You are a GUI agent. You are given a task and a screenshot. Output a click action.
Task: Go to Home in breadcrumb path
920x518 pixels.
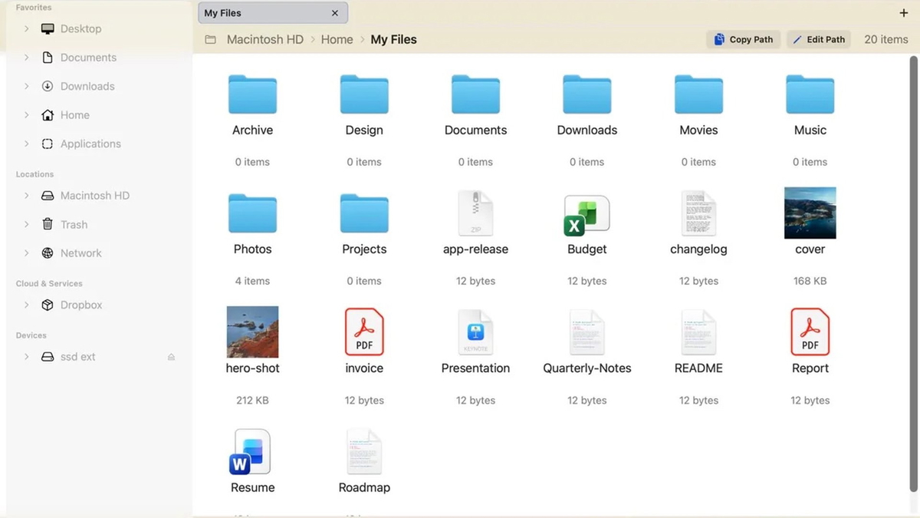337,39
